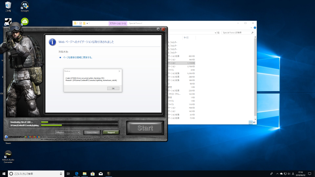Image resolution: width=315 pixels, height=177 pixels.
Task: Open the Mail app from the taskbar
Action: click(101, 173)
